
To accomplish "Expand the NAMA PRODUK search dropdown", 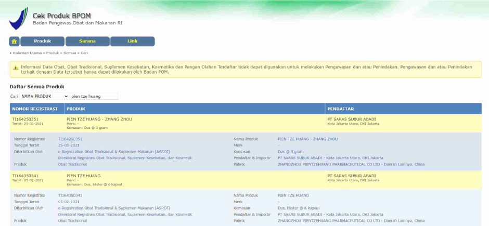I will (x=44, y=96).
